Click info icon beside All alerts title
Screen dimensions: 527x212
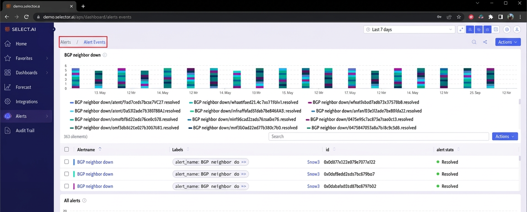pos(84,201)
